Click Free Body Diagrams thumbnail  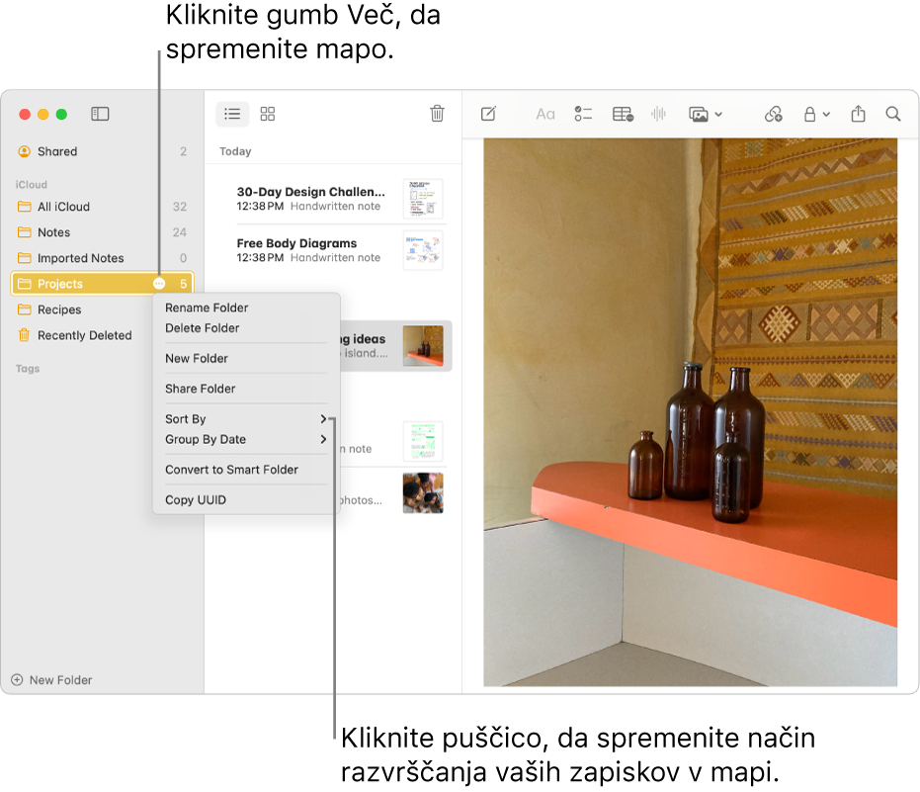point(423,251)
